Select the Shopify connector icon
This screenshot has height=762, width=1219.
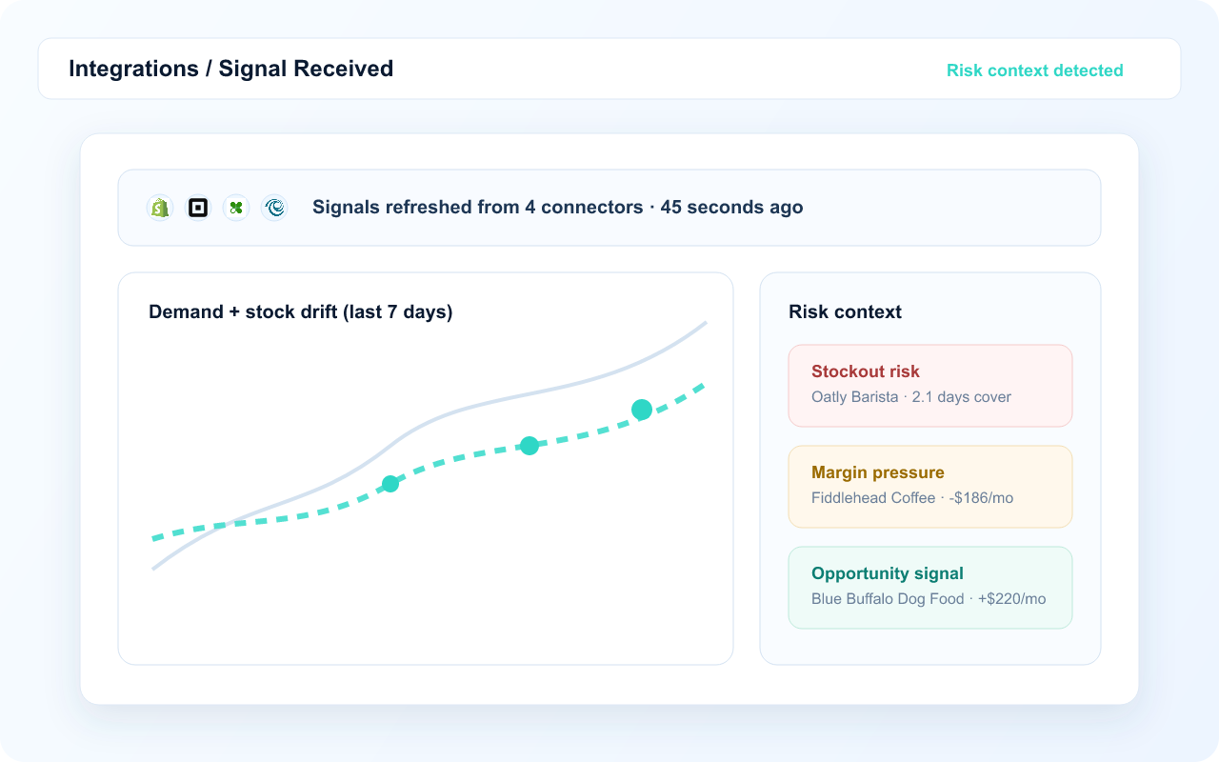click(160, 207)
